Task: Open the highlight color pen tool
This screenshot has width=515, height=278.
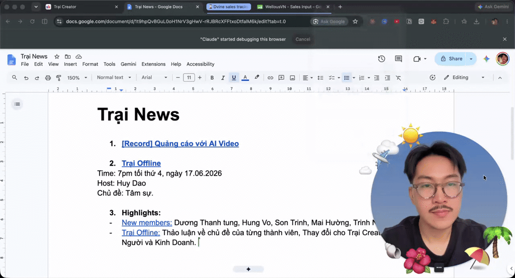Action: click(256, 77)
